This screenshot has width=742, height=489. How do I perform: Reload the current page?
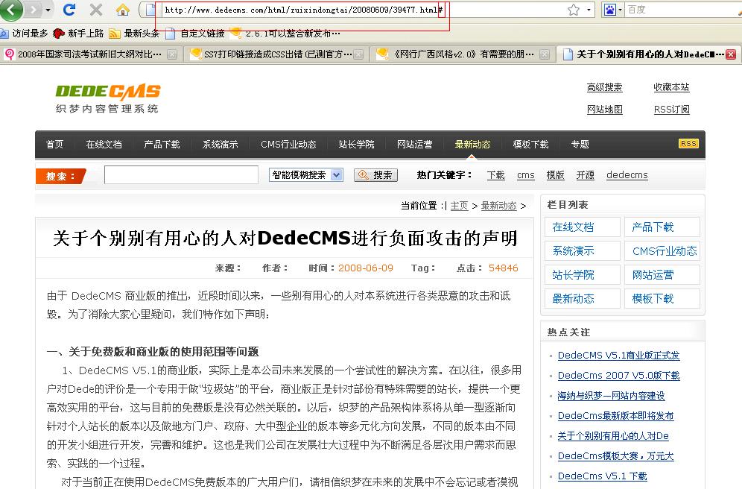tap(69, 10)
